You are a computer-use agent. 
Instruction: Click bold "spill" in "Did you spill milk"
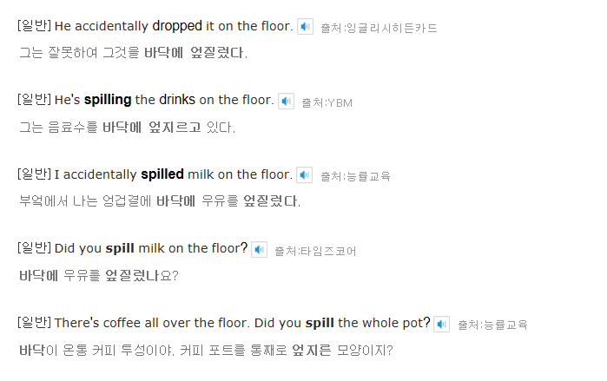pos(120,248)
